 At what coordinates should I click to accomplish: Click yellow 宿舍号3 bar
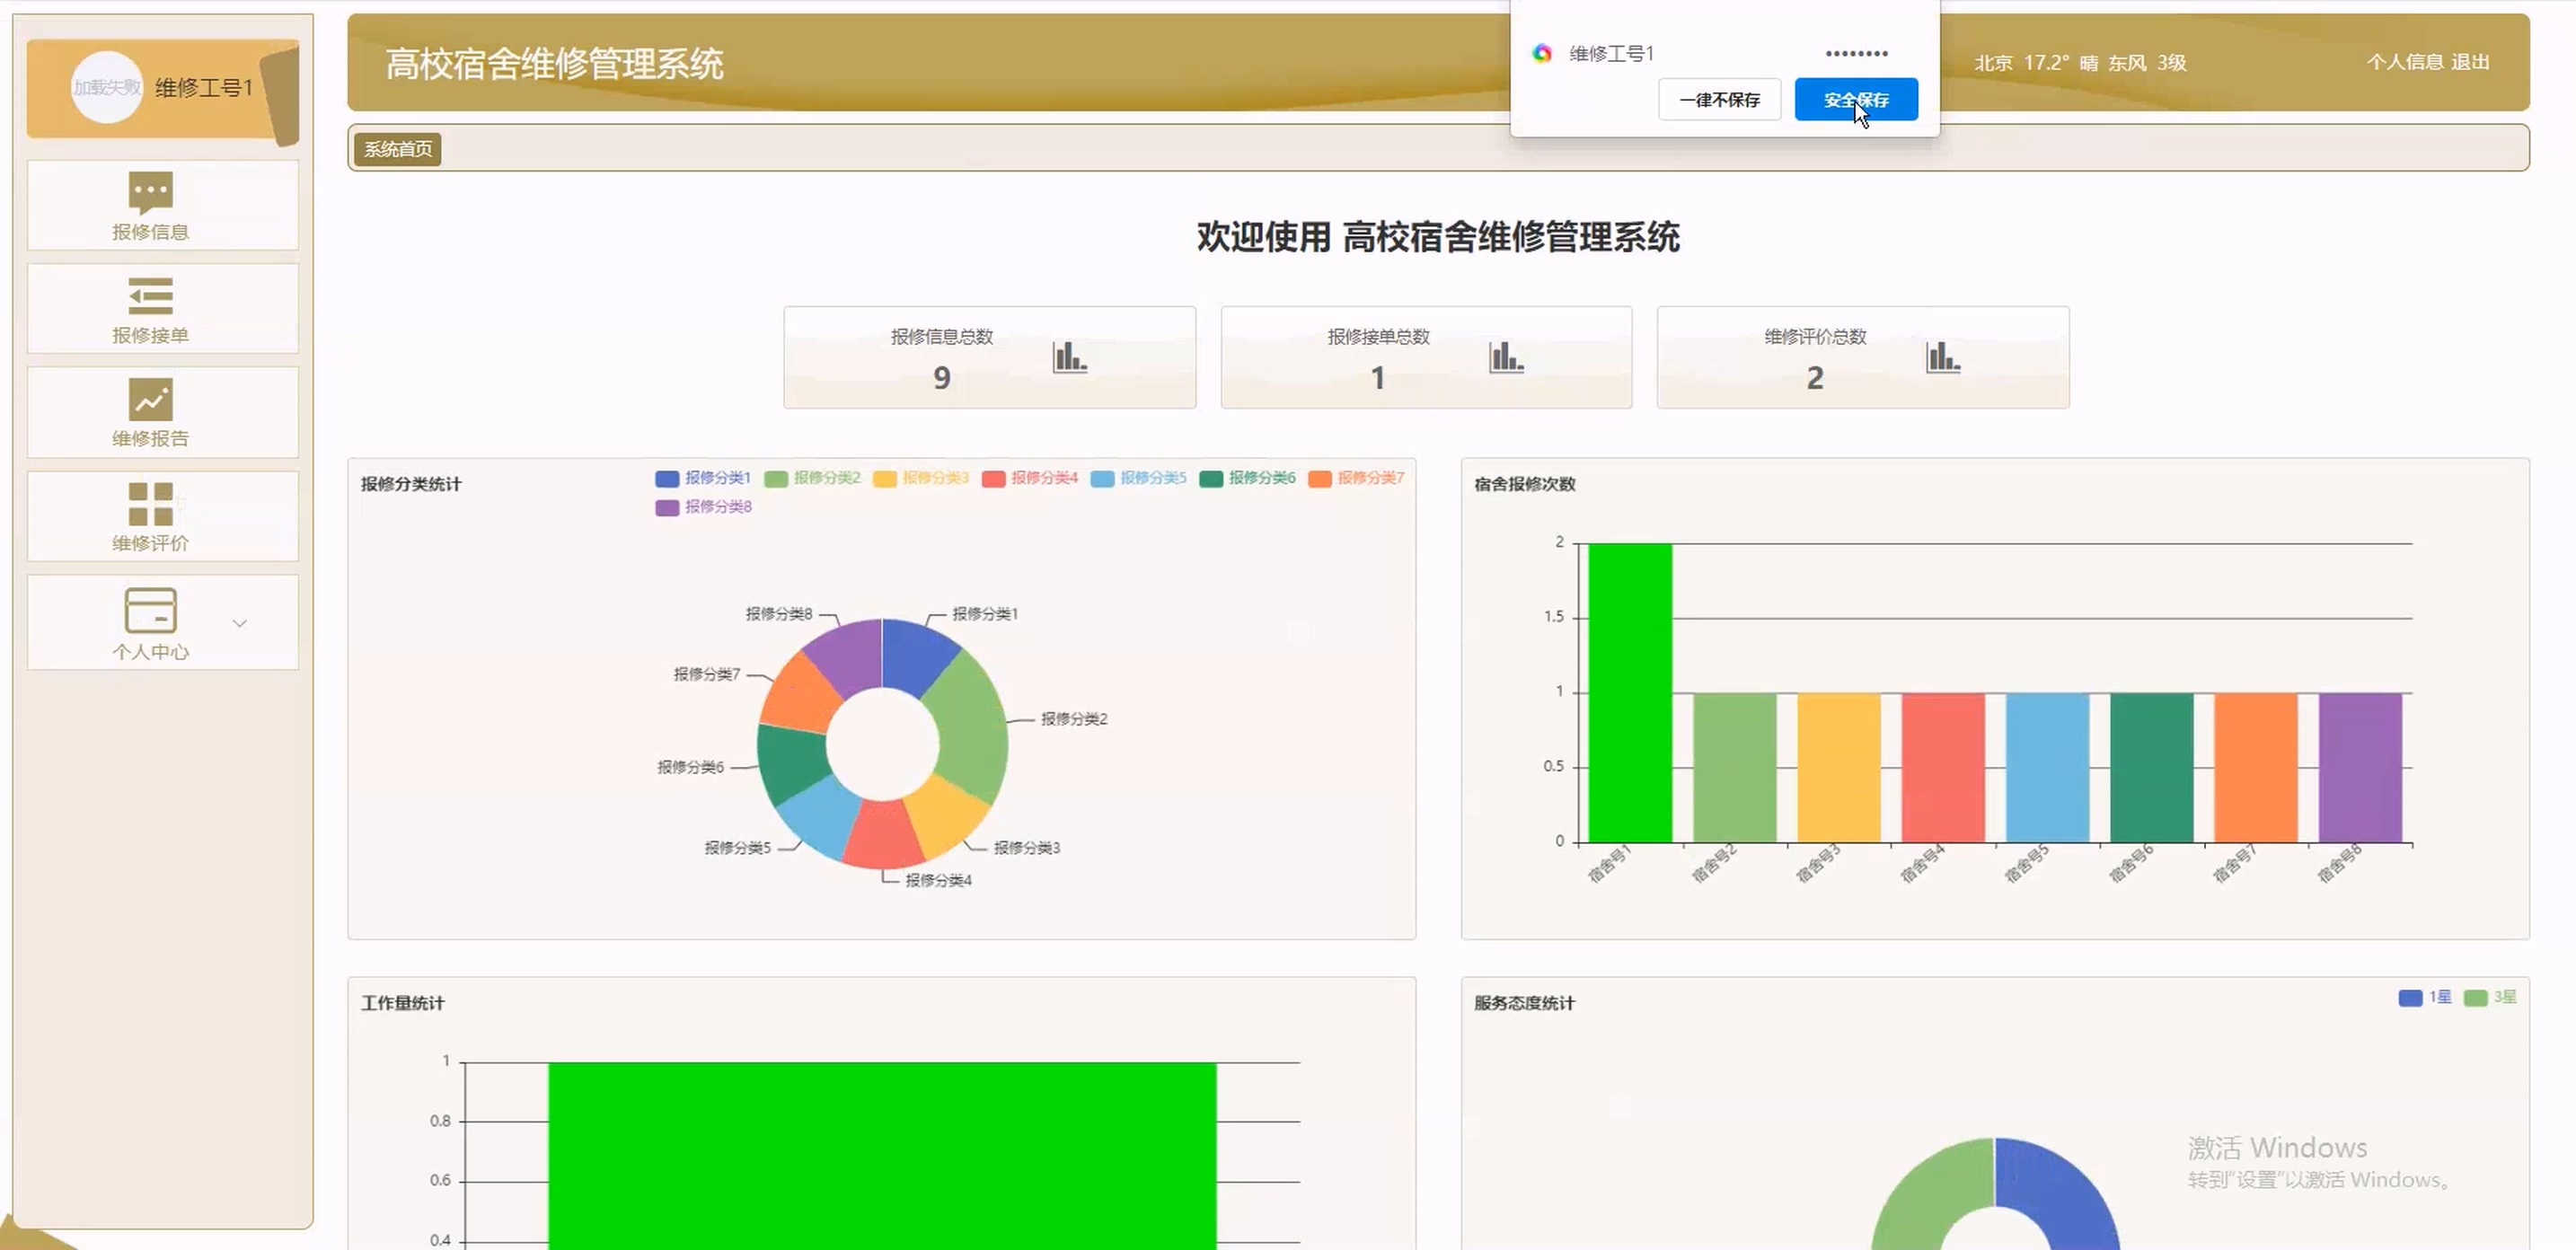(1839, 768)
